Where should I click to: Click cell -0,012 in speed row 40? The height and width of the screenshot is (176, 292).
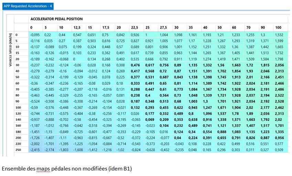click(93, 71)
